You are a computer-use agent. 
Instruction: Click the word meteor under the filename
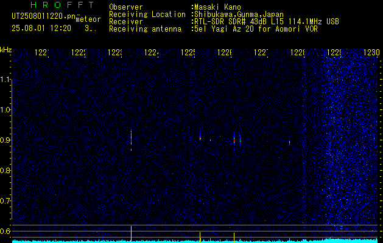[x=88, y=19]
